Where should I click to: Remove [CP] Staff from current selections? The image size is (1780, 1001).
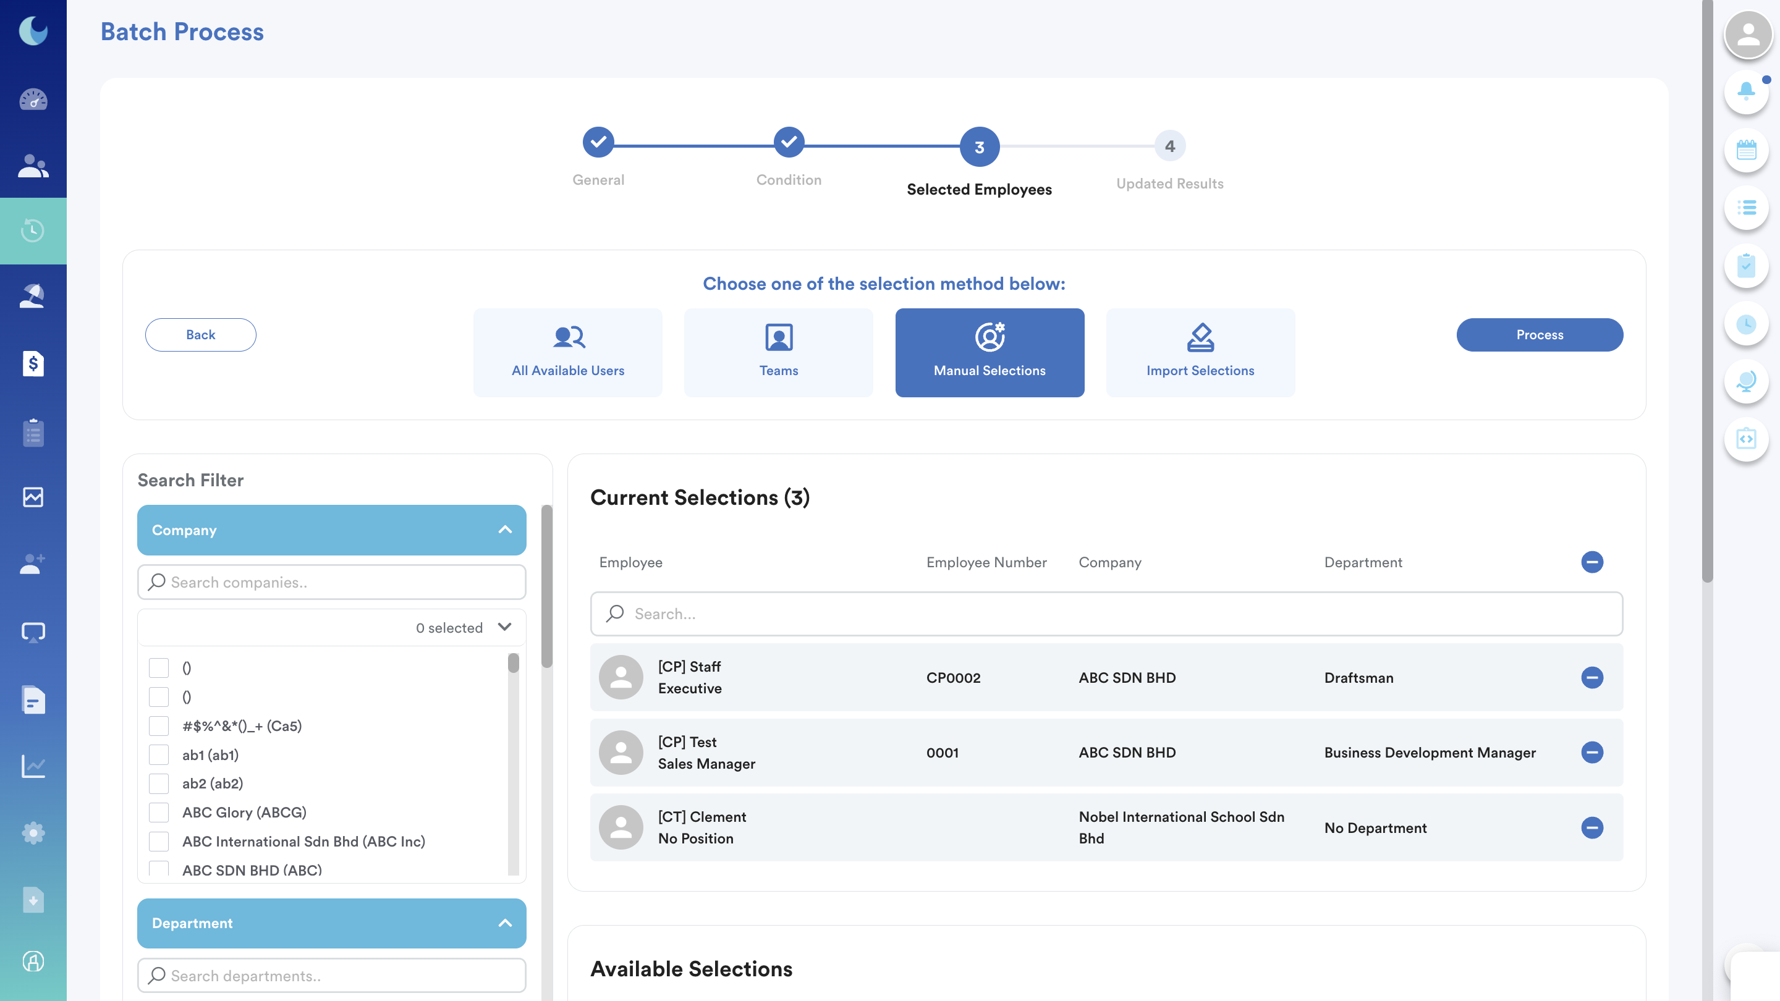coord(1592,677)
